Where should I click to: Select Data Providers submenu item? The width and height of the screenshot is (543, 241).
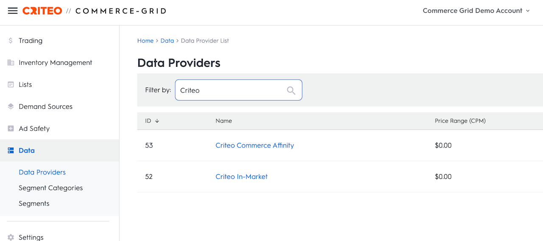(42, 172)
